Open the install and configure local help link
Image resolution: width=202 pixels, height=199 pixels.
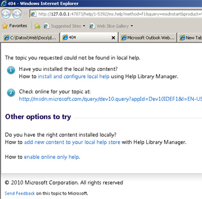[74, 76]
